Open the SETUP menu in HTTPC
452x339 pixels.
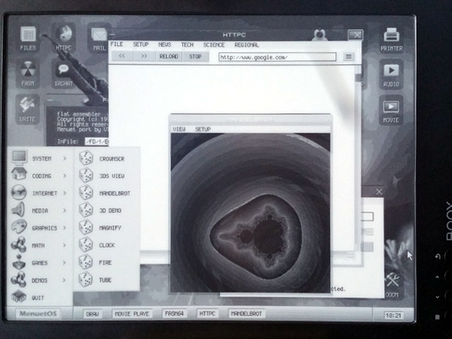tap(141, 44)
